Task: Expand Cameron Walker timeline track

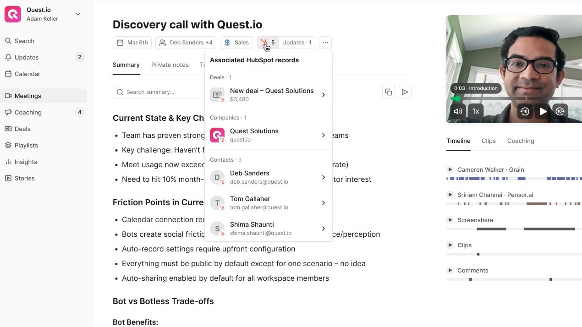Action: pyautogui.click(x=450, y=169)
